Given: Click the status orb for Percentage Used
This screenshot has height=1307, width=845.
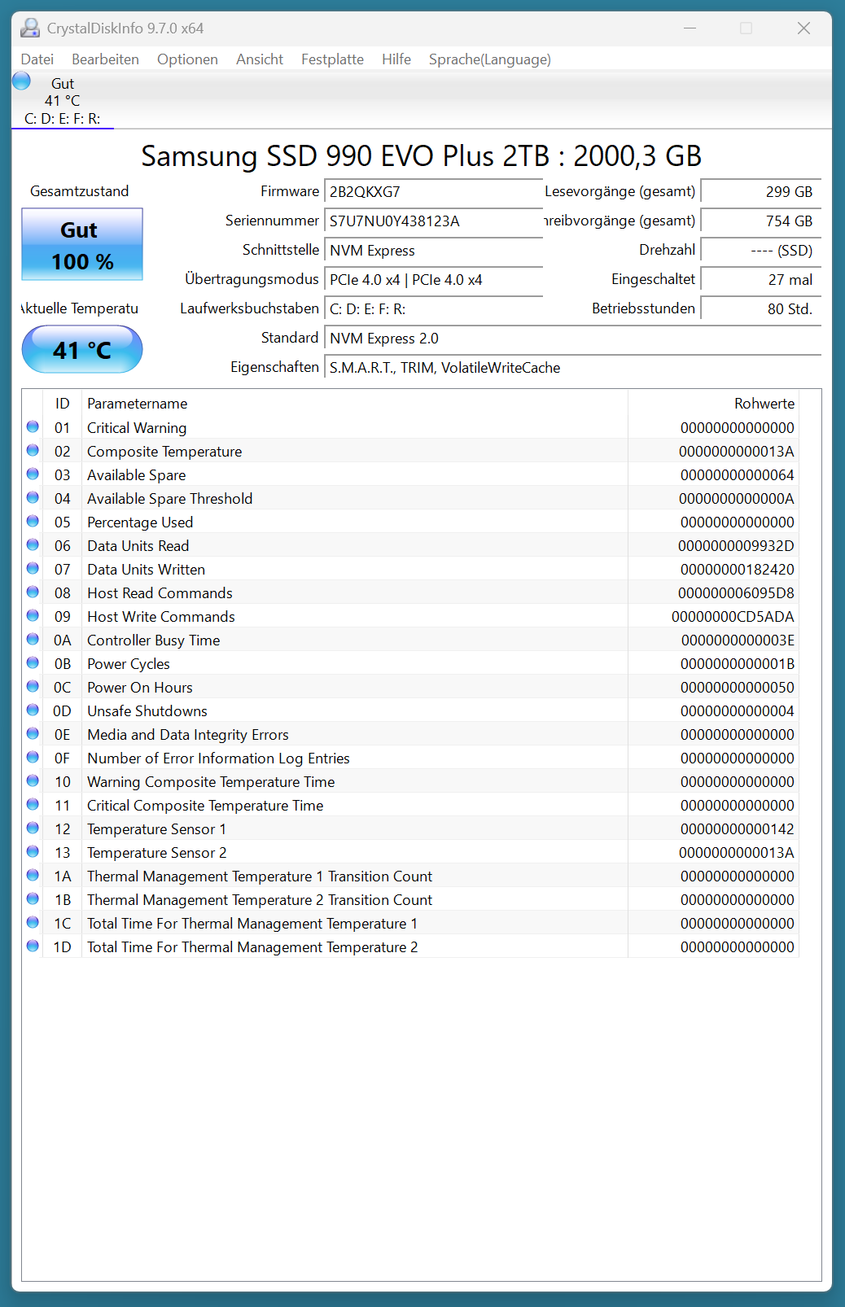Looking at the screenshot, I should tap(33, 521).
